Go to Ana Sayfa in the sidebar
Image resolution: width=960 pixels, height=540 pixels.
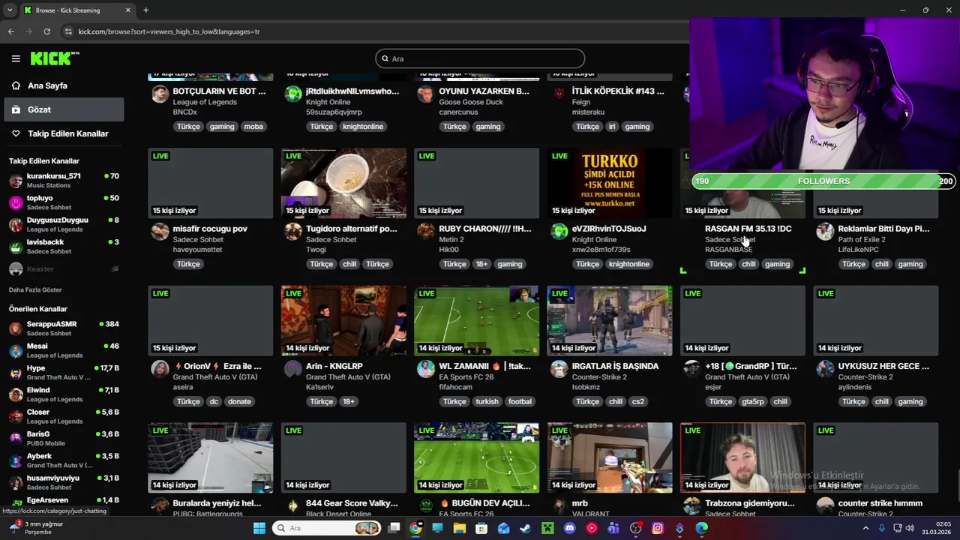point(47,85)
